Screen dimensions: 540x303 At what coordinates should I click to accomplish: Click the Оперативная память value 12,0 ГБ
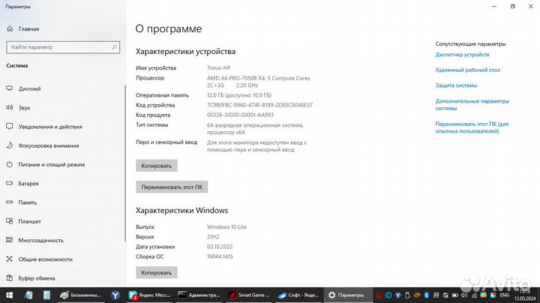click(x=239, y=95)
